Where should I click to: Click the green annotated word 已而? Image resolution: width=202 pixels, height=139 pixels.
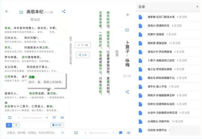click(8, 77)
